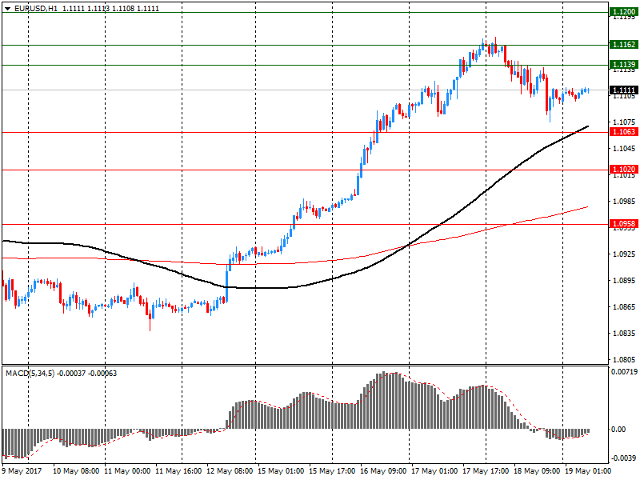Select the 1.0958 red support label
Screen dimensions: 640x480
click(x=624, y=223)
